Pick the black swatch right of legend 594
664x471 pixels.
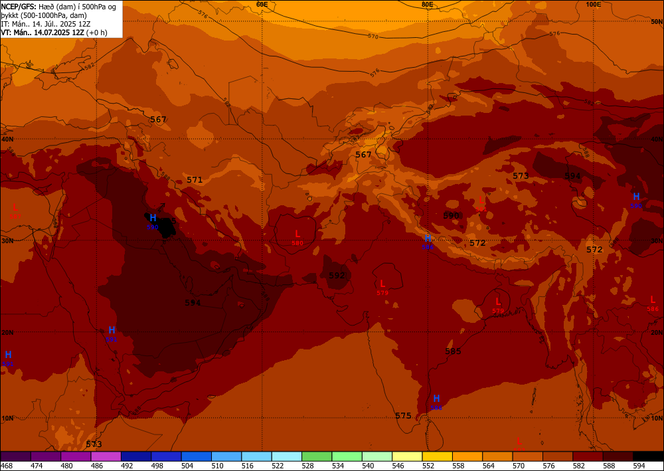(648, 456)
